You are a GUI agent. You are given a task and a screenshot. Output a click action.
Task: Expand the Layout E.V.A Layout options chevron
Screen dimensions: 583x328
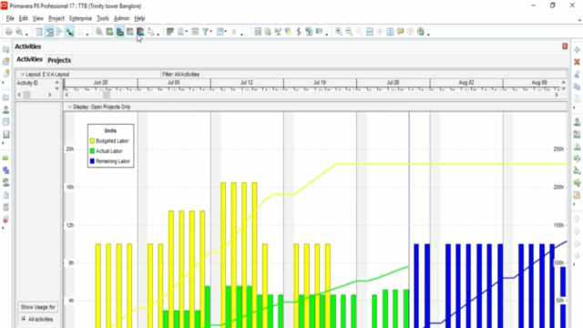tap(22, 75)
